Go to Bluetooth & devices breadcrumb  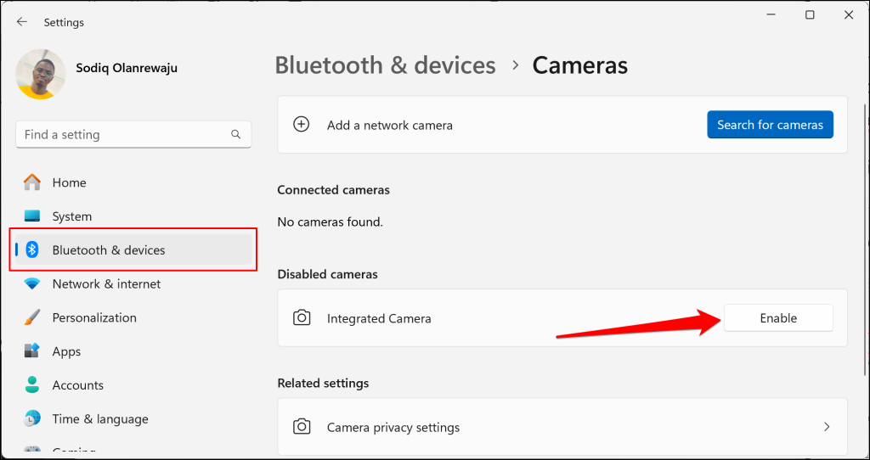(385, 65)
